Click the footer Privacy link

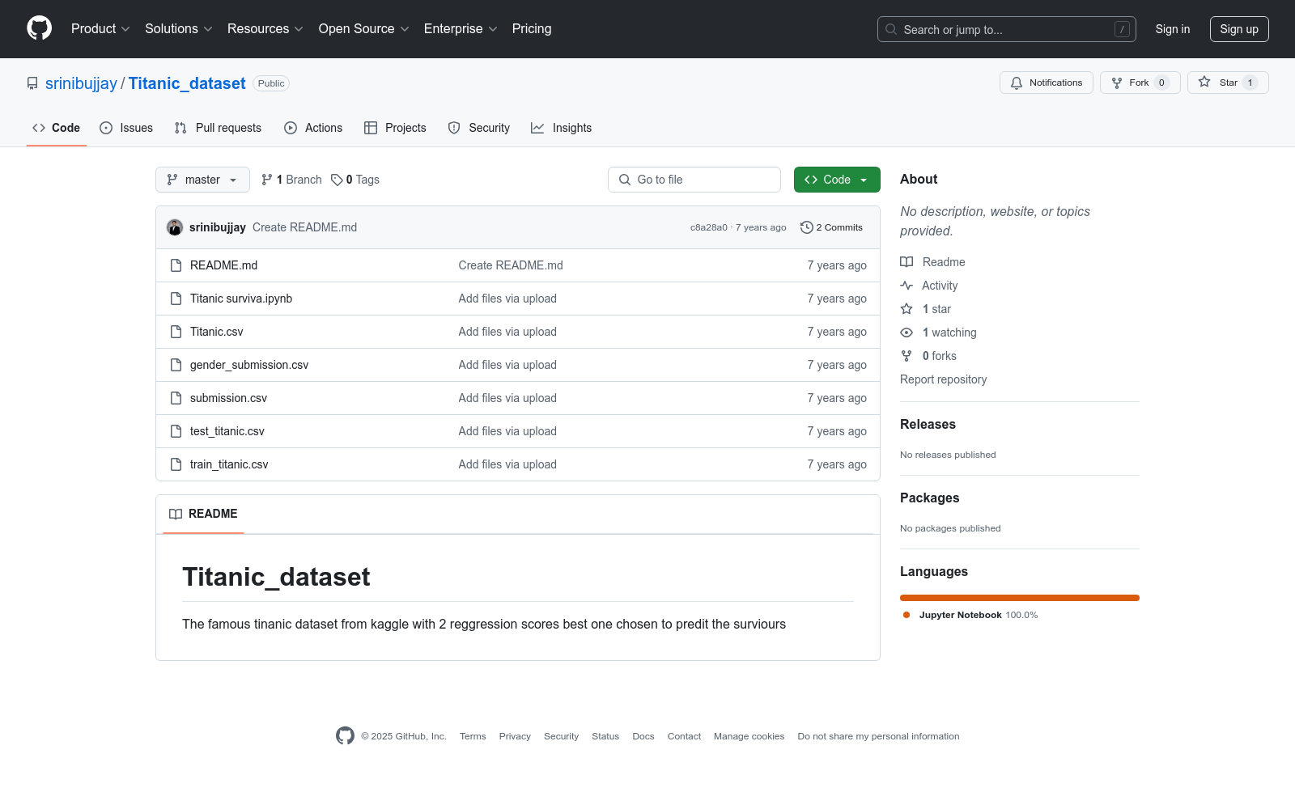pos(515,736)
